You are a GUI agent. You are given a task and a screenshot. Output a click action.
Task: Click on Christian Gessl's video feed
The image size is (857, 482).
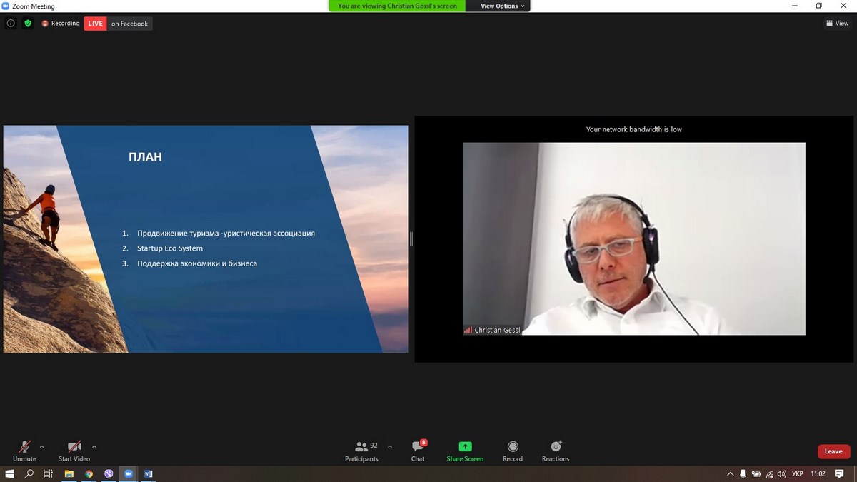[633, 239]
